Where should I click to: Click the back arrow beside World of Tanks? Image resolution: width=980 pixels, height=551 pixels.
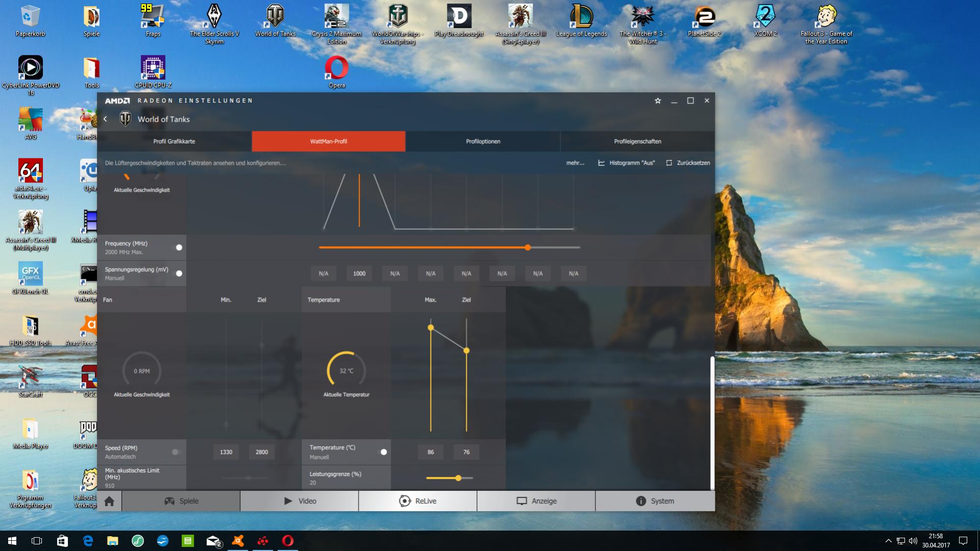tap(105, 119)
